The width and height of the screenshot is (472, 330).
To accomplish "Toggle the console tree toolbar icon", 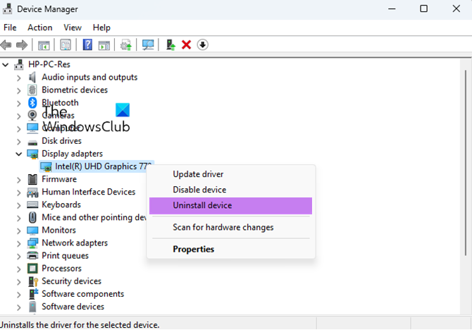I will coord(44,45).
